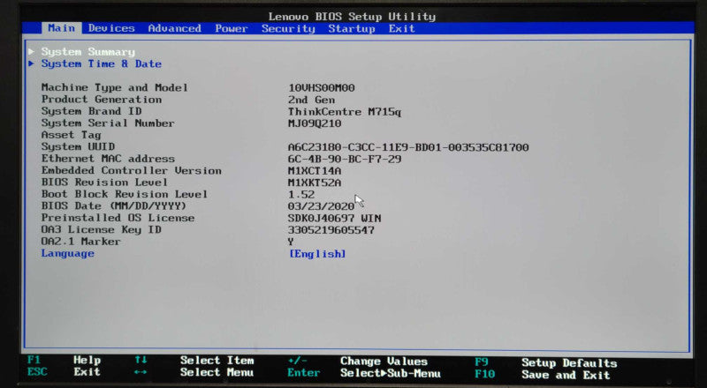Click the Select Menu legend
The image size is (707, 388).
pyautogui.click(x=217, y=373)
